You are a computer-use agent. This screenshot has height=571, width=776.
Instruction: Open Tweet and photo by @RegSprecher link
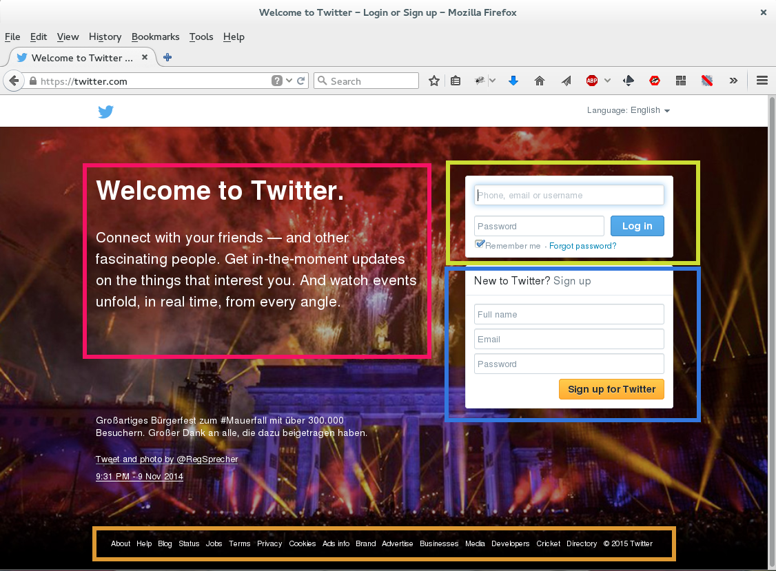167,459
